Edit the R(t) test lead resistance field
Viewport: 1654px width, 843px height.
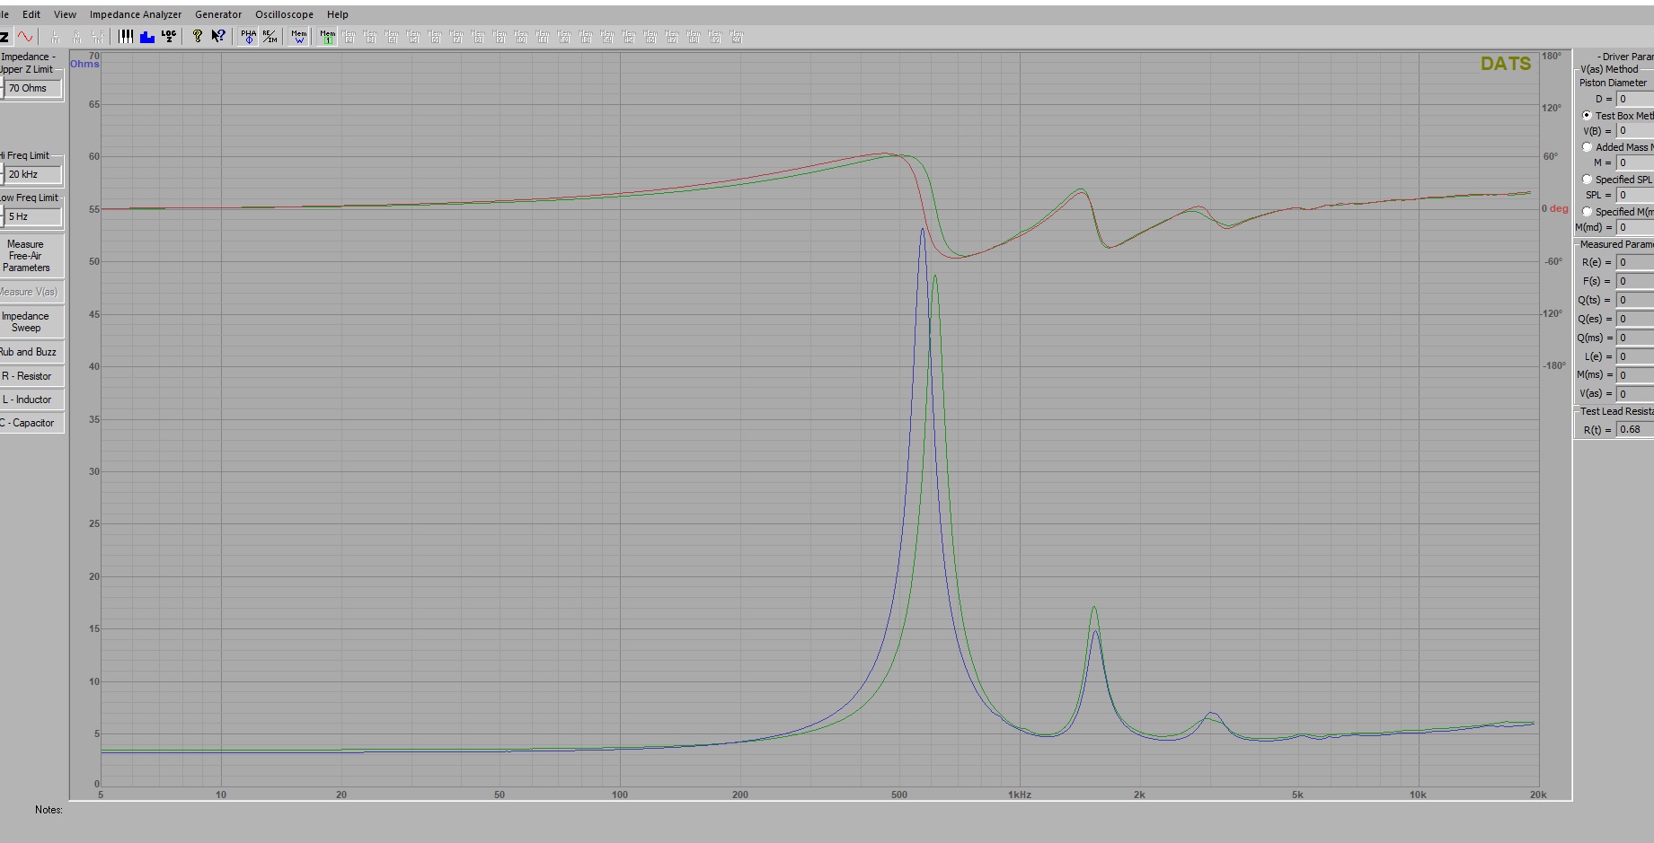[x=1635, y=430]
